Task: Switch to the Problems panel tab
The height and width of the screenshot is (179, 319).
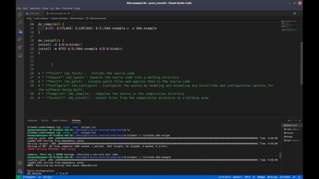Action: tap(32, 120)
